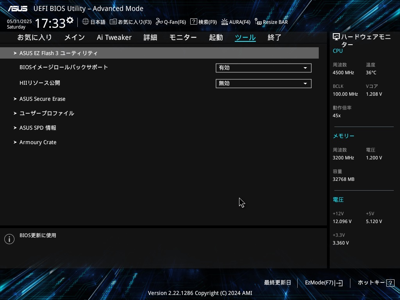
Task: Expand ASUS EZ Flash 3 utility arrow
Action: pyautogui.click(x=15, y=53)
